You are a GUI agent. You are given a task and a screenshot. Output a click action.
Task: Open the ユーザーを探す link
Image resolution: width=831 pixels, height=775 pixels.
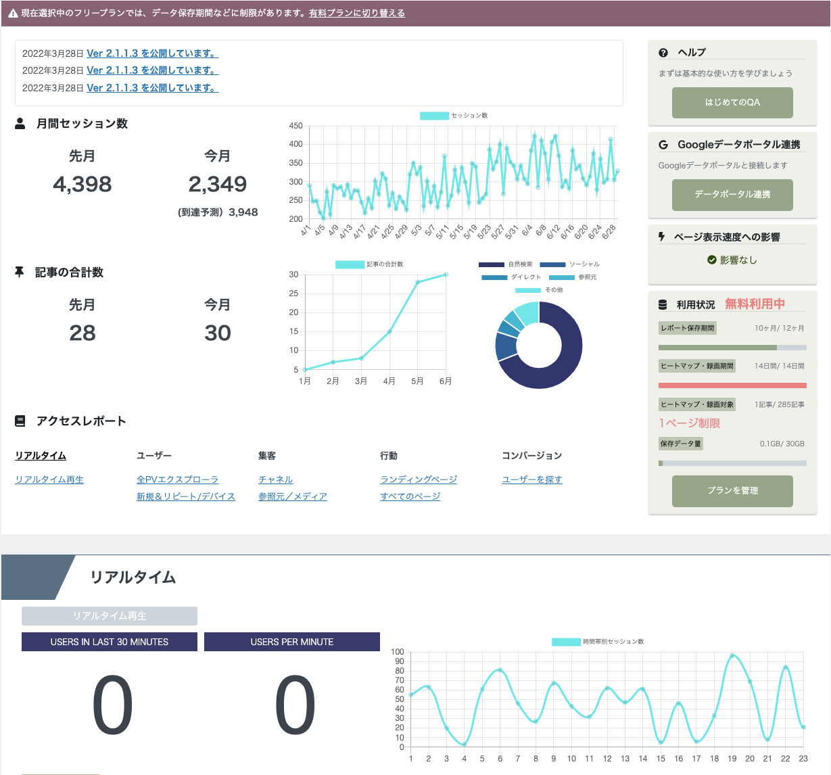[x=532, y=479]
